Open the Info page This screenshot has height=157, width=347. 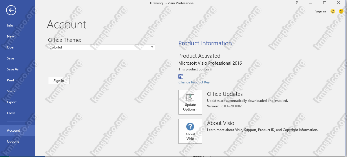pyautogui.click(x=17, y=25)
